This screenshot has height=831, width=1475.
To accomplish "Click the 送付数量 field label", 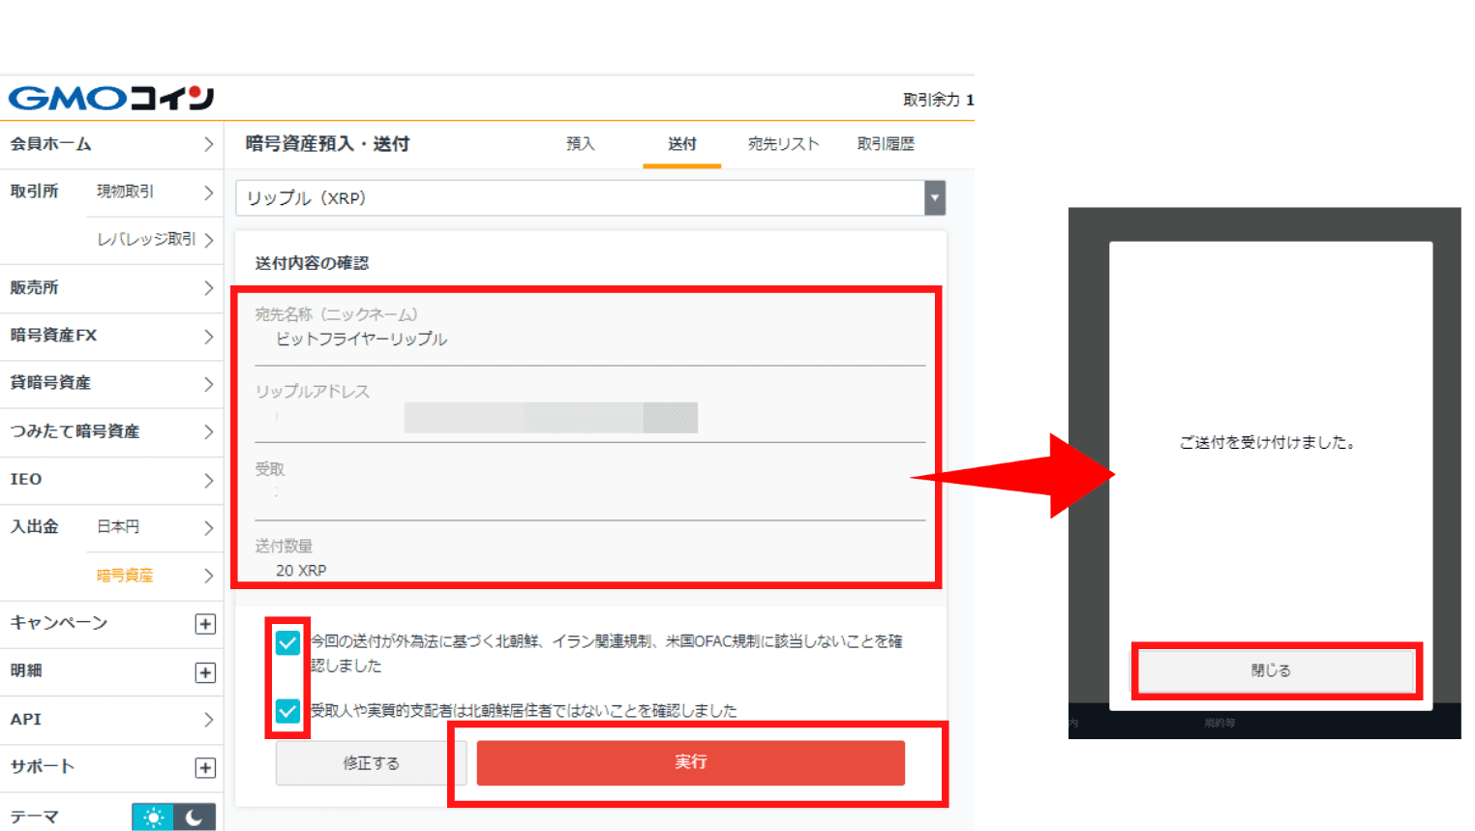I will pyautogui.click(x=284, y=547).
